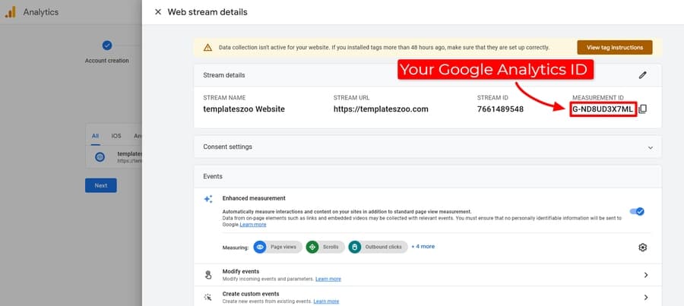Viewport: 684px width, 306px height.
Task: Toggle the Enhanced measurement switch
Action: [x=637, y=211]
